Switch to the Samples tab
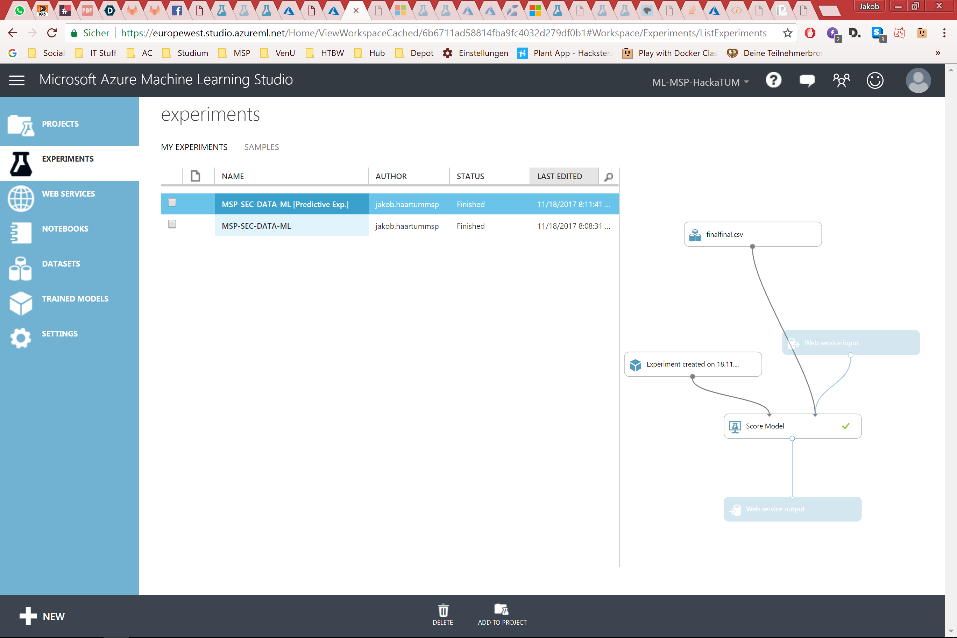Viewport: 957px width, 638px height. pyautogui.click(x=261, y=147)
